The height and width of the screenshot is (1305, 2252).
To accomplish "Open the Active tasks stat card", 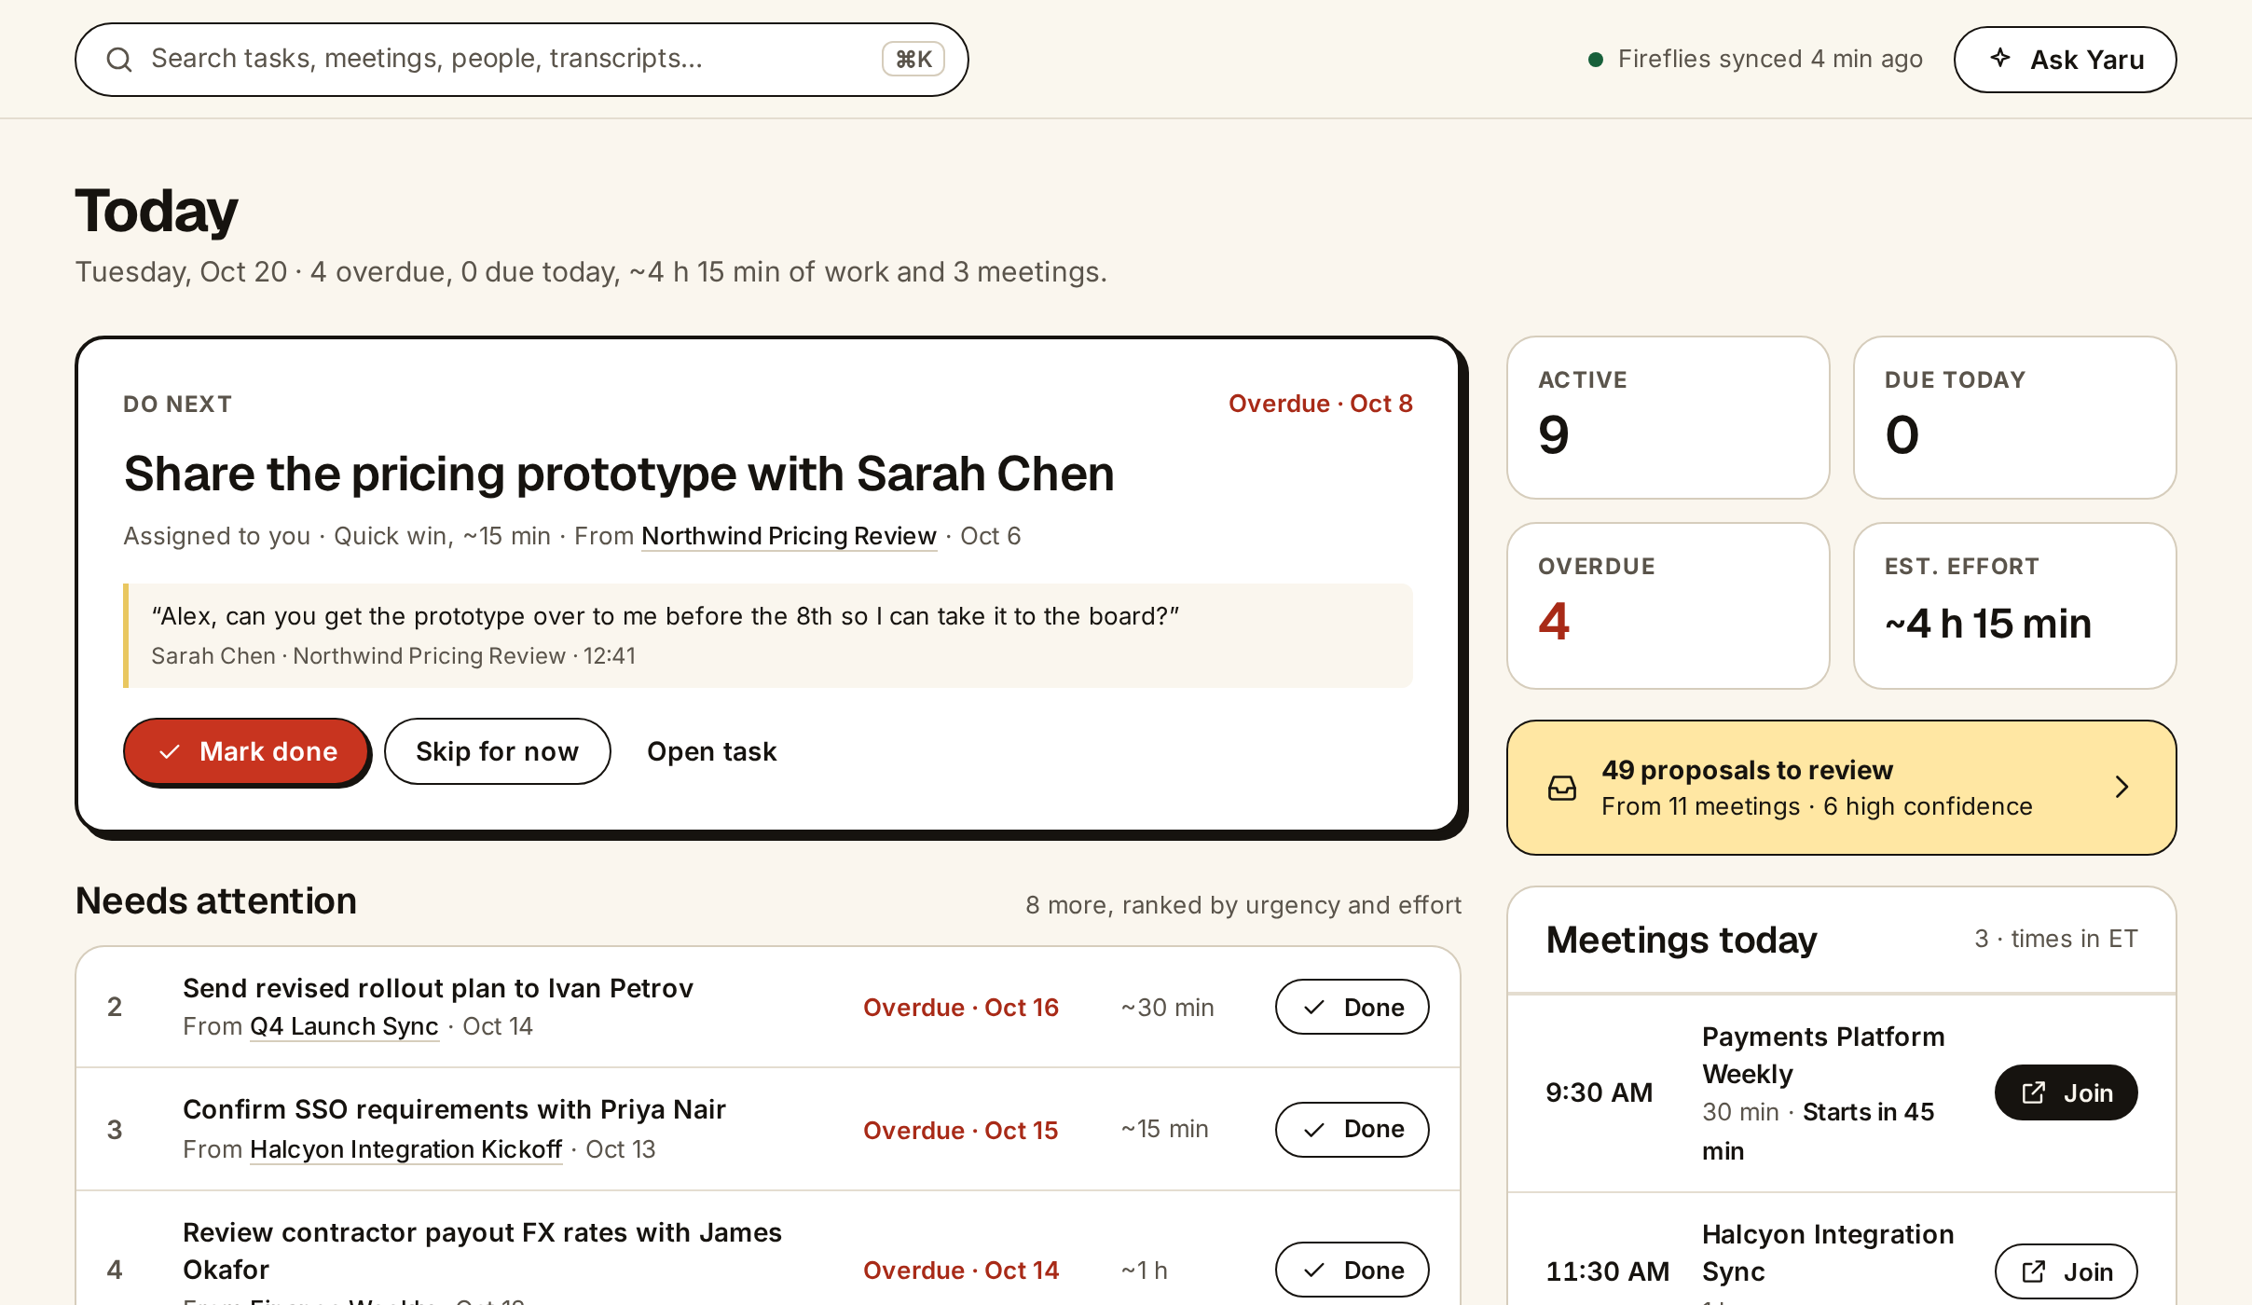I will click(x=1668, y=418).
